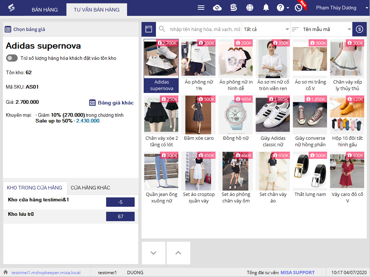The height and width of the screenshot is (277, 370).
Task: Click the 67 storage stock button
Action: coord(120,216)
